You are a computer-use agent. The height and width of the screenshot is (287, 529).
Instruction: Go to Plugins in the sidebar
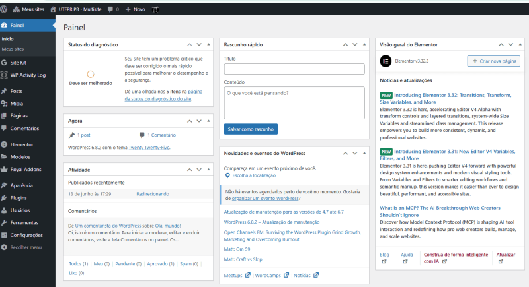pyautogui.click(x=19, y=197)
